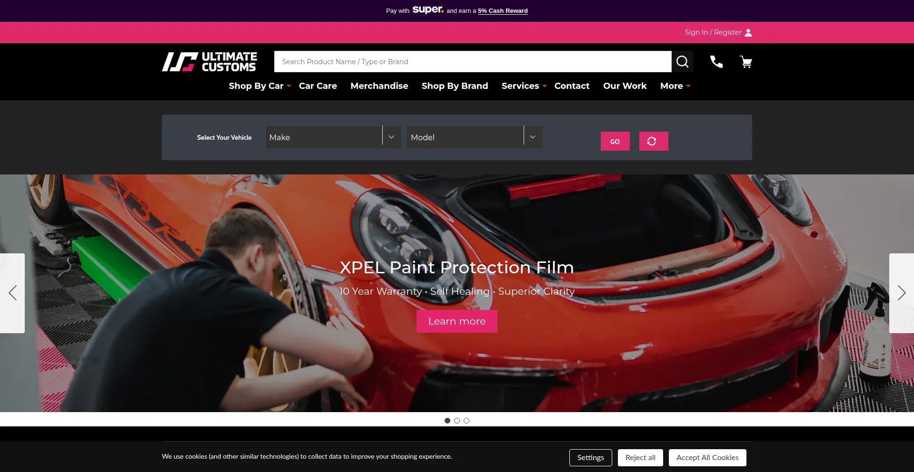Click the search magnifier icon
The image size is (914, 472).
point(682,62)
